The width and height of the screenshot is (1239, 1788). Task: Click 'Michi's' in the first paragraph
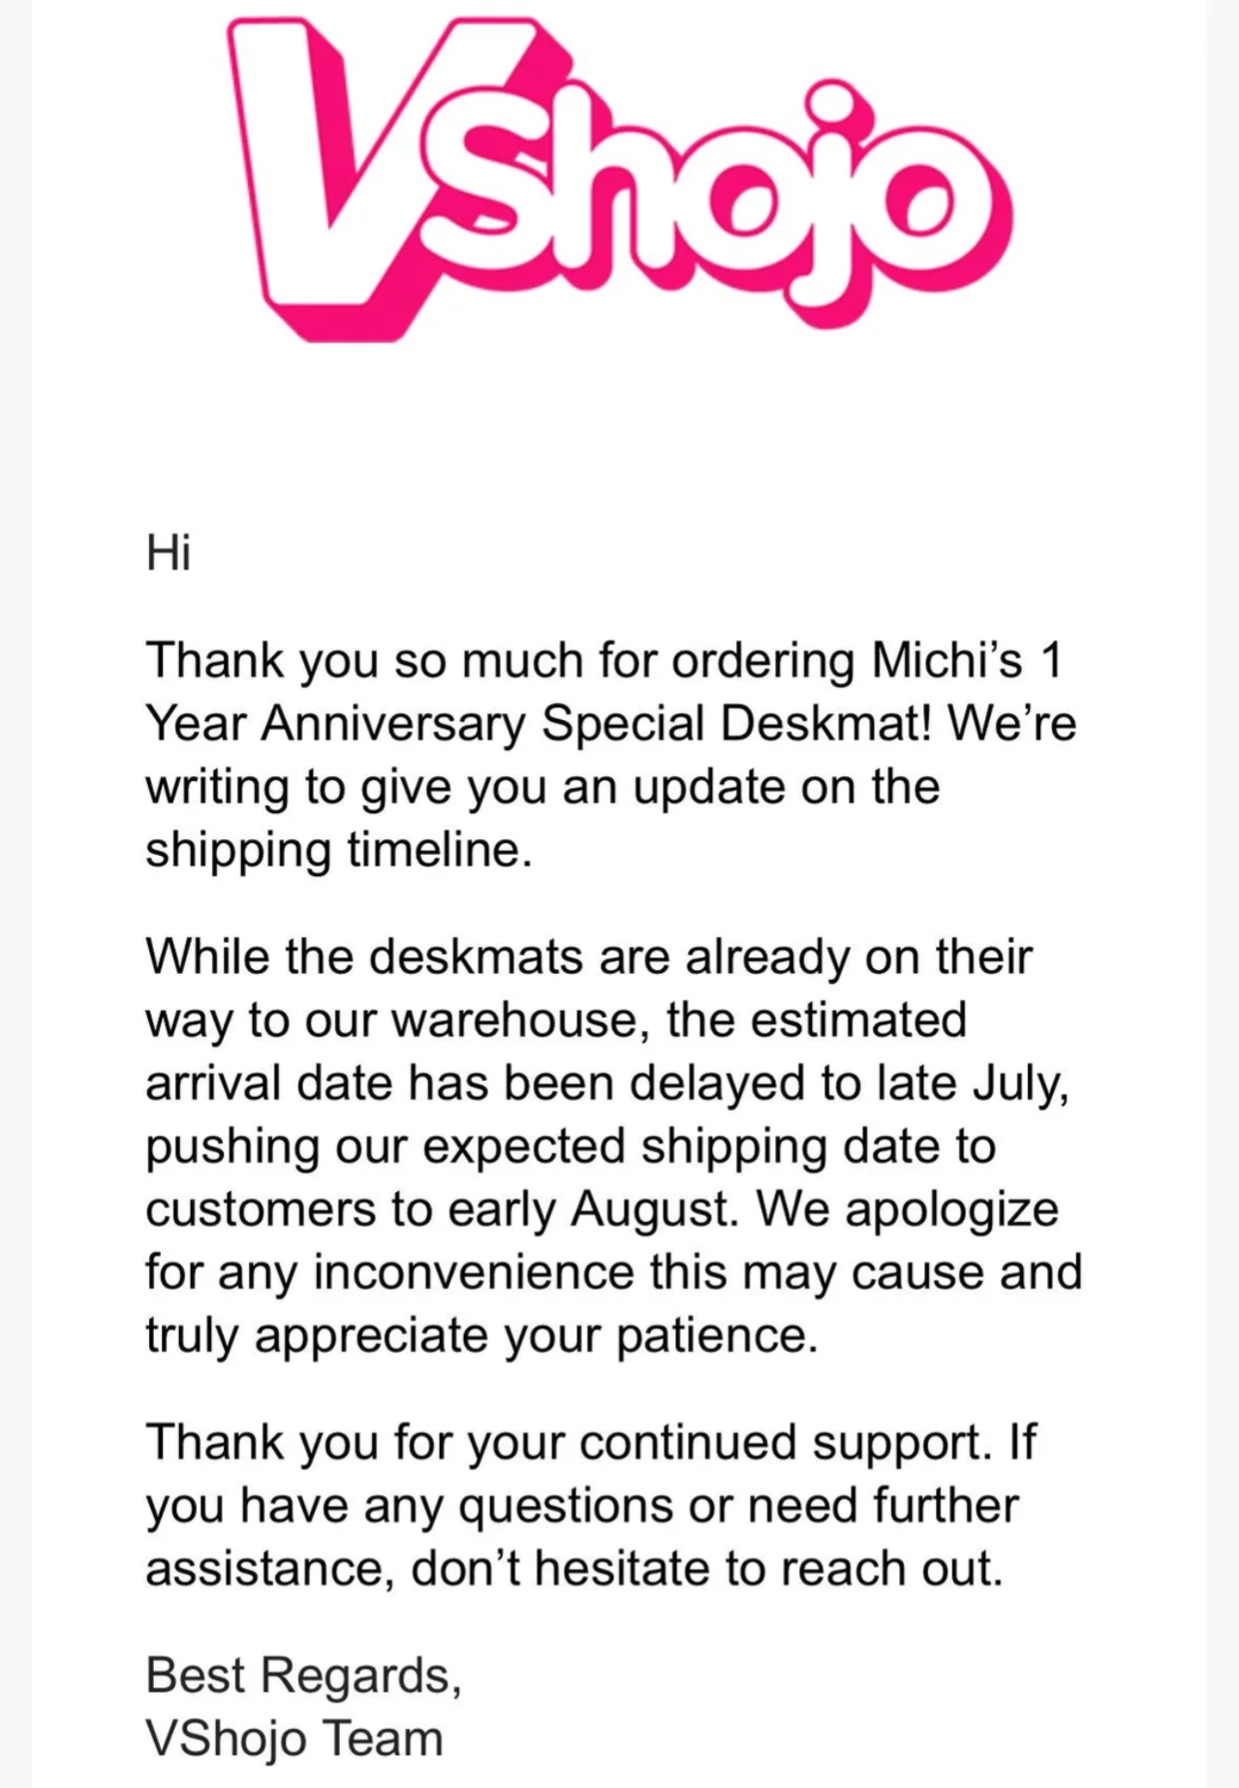coord(946,661)
